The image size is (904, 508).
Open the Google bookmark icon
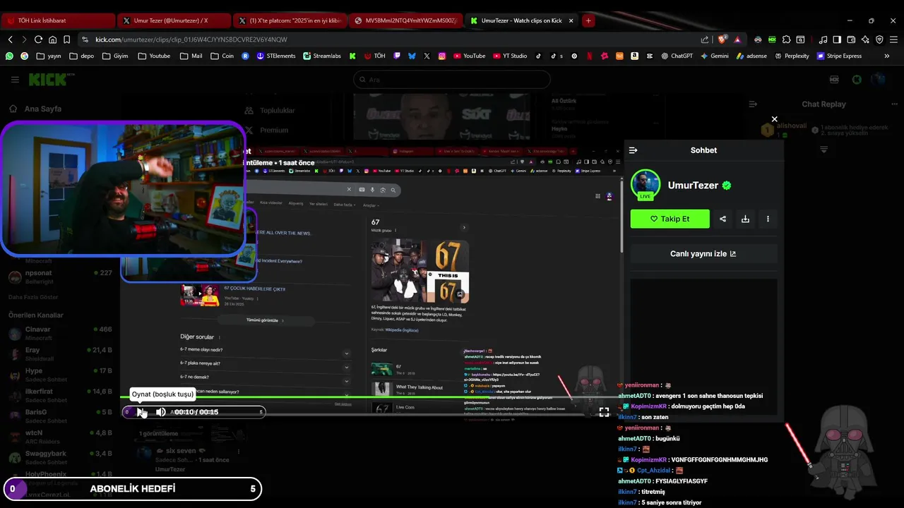click(x=24, y=56)
